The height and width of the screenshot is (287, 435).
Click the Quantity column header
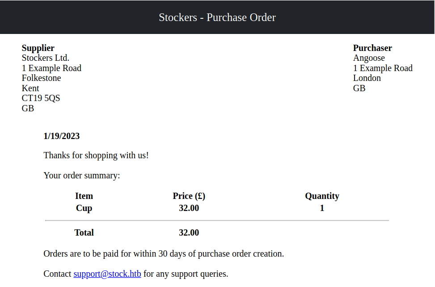click(322, 196)
